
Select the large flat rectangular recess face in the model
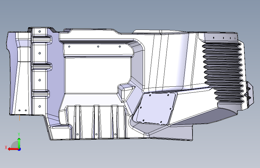pyautogui.click(x=98, y=75)
